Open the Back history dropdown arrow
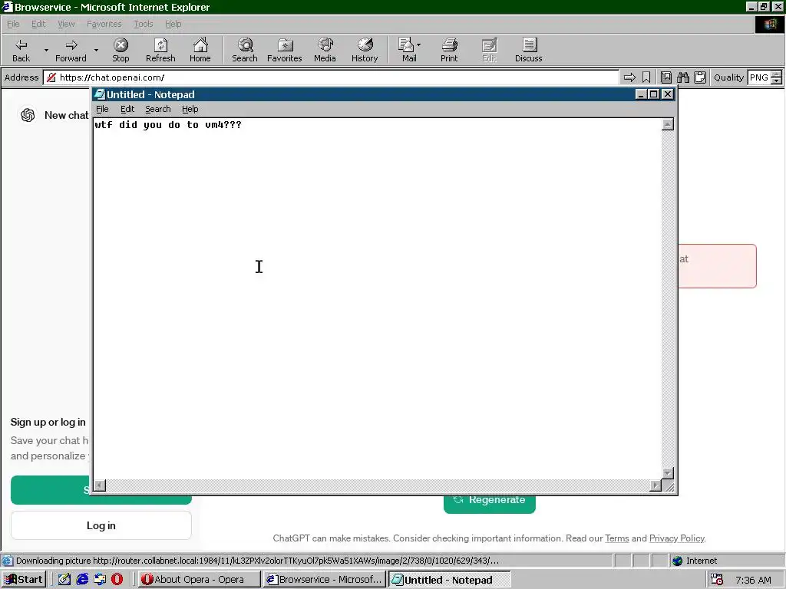Viewport: 786px width, 589px height. 46,50
